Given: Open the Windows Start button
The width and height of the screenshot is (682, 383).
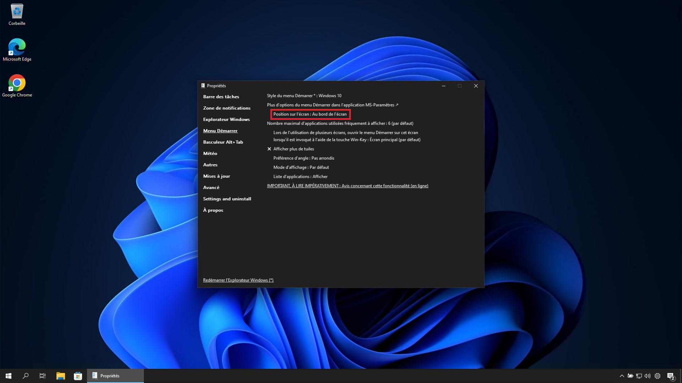Looking at the screenshot, I should click(x=9, y=376).
